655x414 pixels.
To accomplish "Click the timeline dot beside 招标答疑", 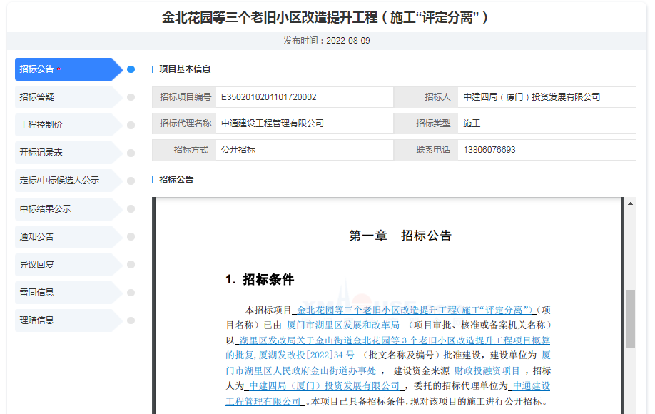I will [131, 97].
